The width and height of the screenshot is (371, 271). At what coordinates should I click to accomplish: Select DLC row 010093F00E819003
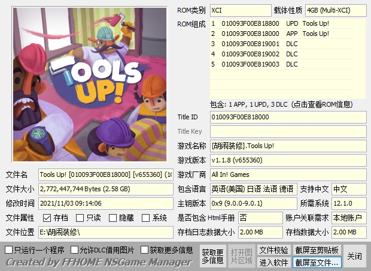[x=281, y=64]
